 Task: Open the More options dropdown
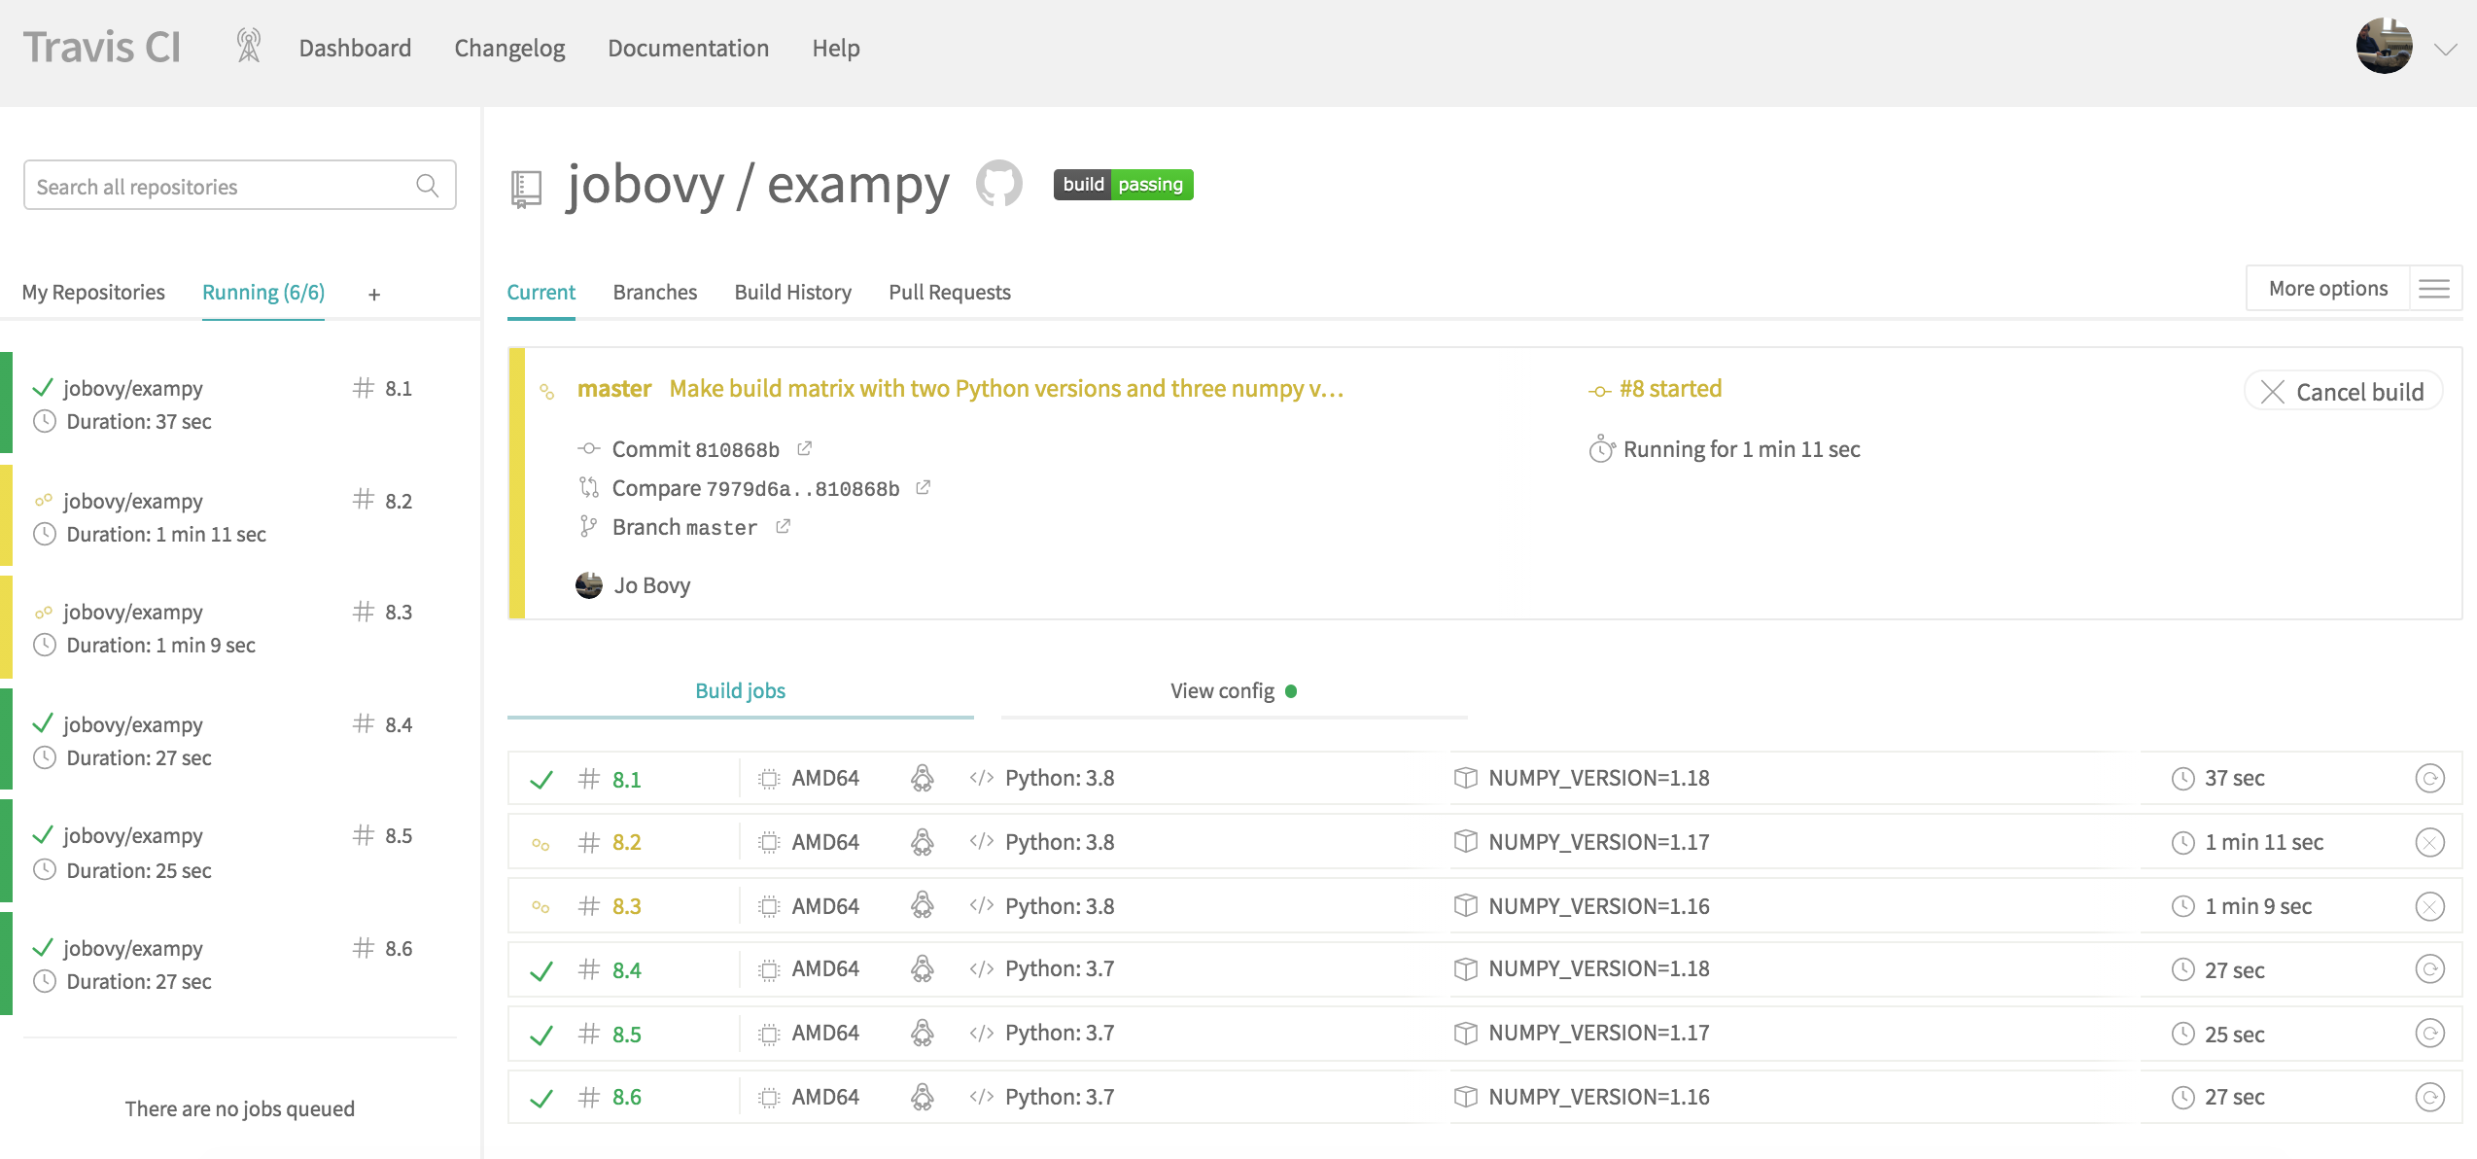click(x=2328, y=289)
